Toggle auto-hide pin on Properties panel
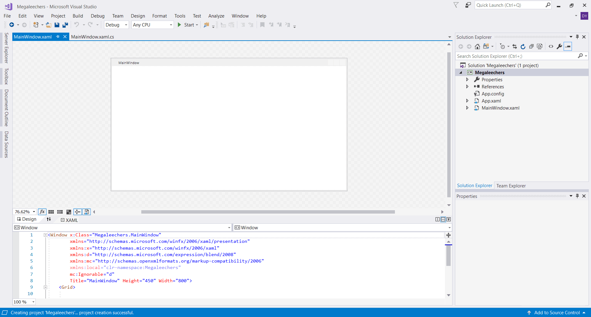591x317 pixels. tap(577, 196)
